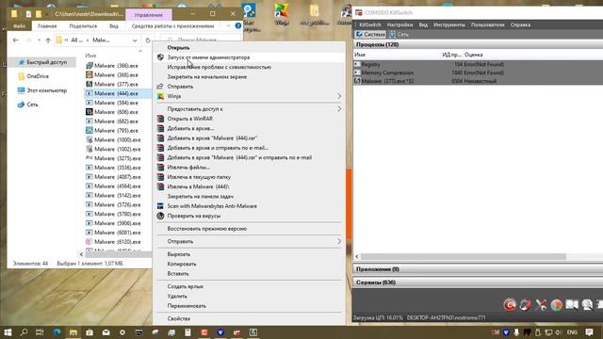Click the ENG language indicator

click(572, 332)
